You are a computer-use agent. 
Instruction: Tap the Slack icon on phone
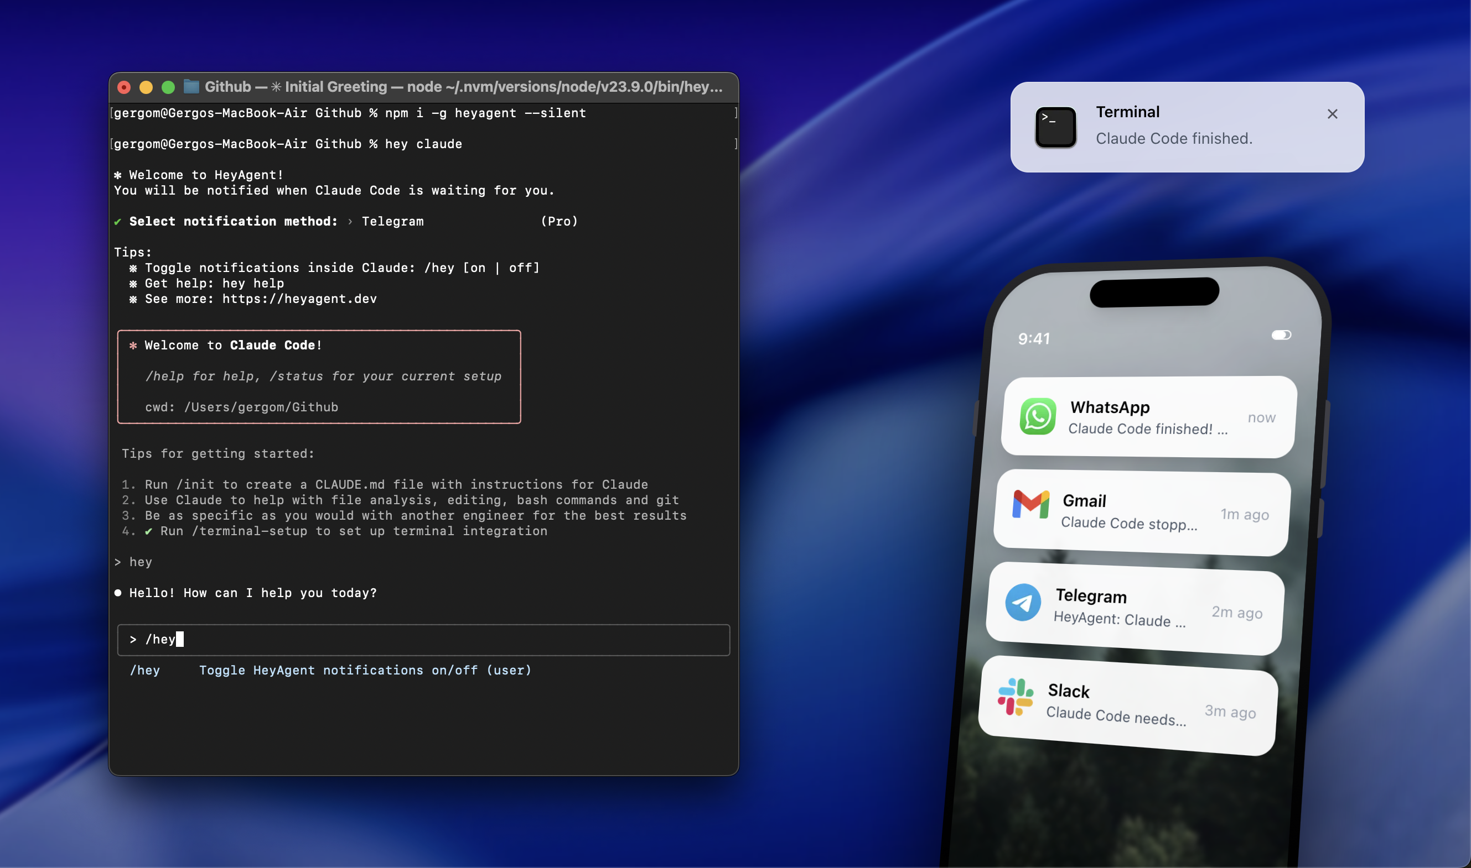pos(1015,697)
